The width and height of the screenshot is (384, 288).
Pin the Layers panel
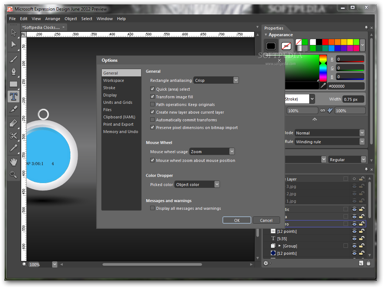[366, 170]
